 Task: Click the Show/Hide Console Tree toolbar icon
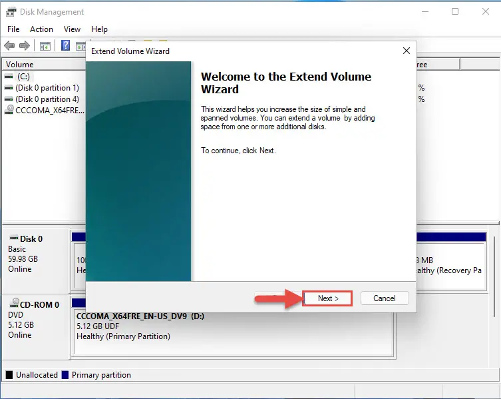coord(45,46)
